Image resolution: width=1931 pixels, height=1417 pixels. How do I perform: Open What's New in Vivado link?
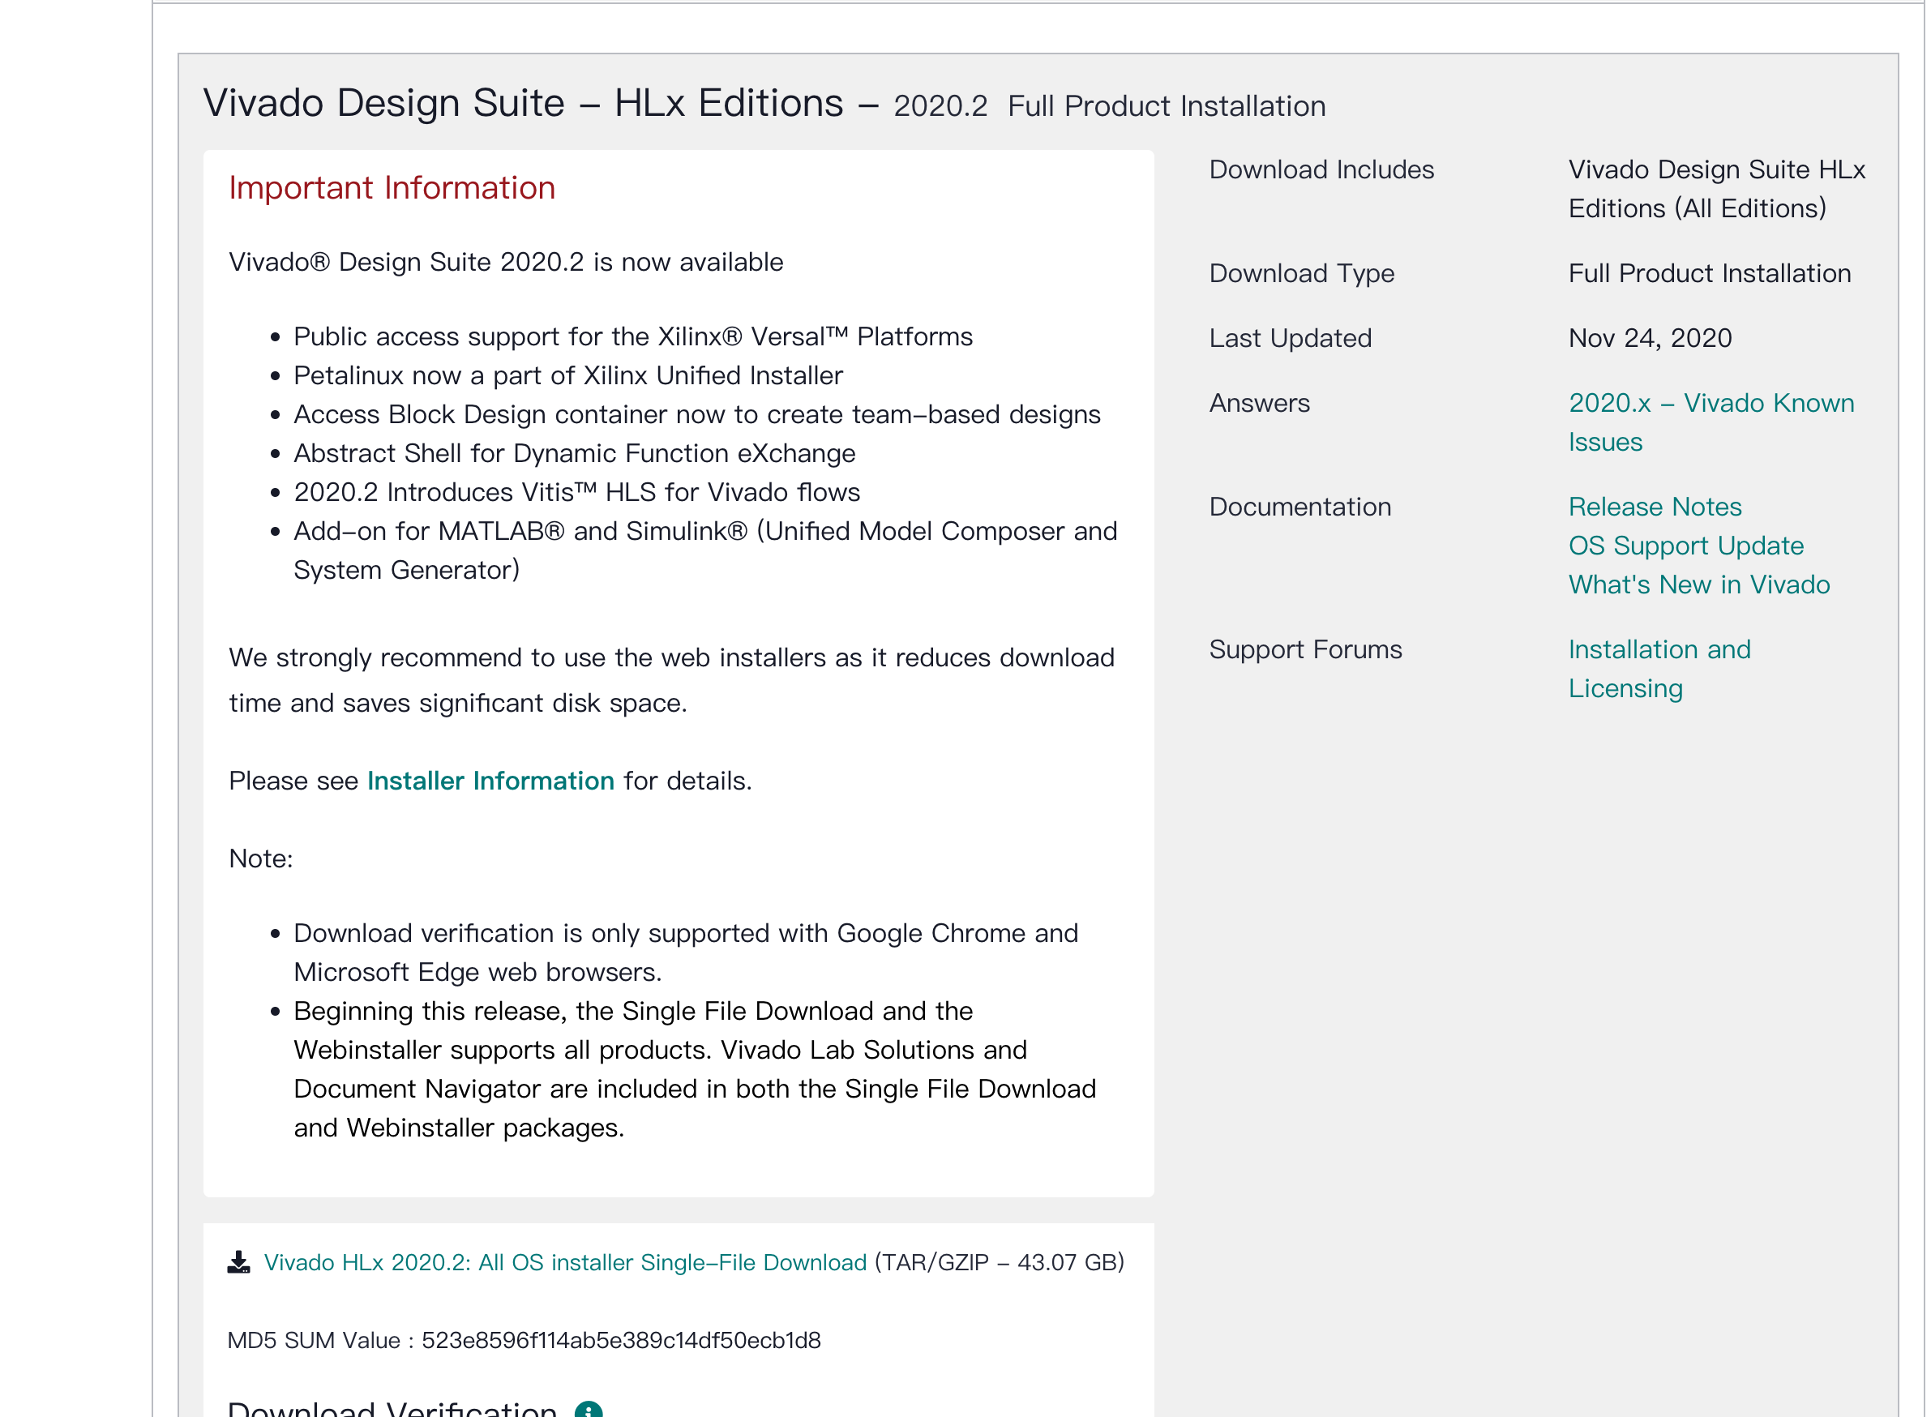1698,584
